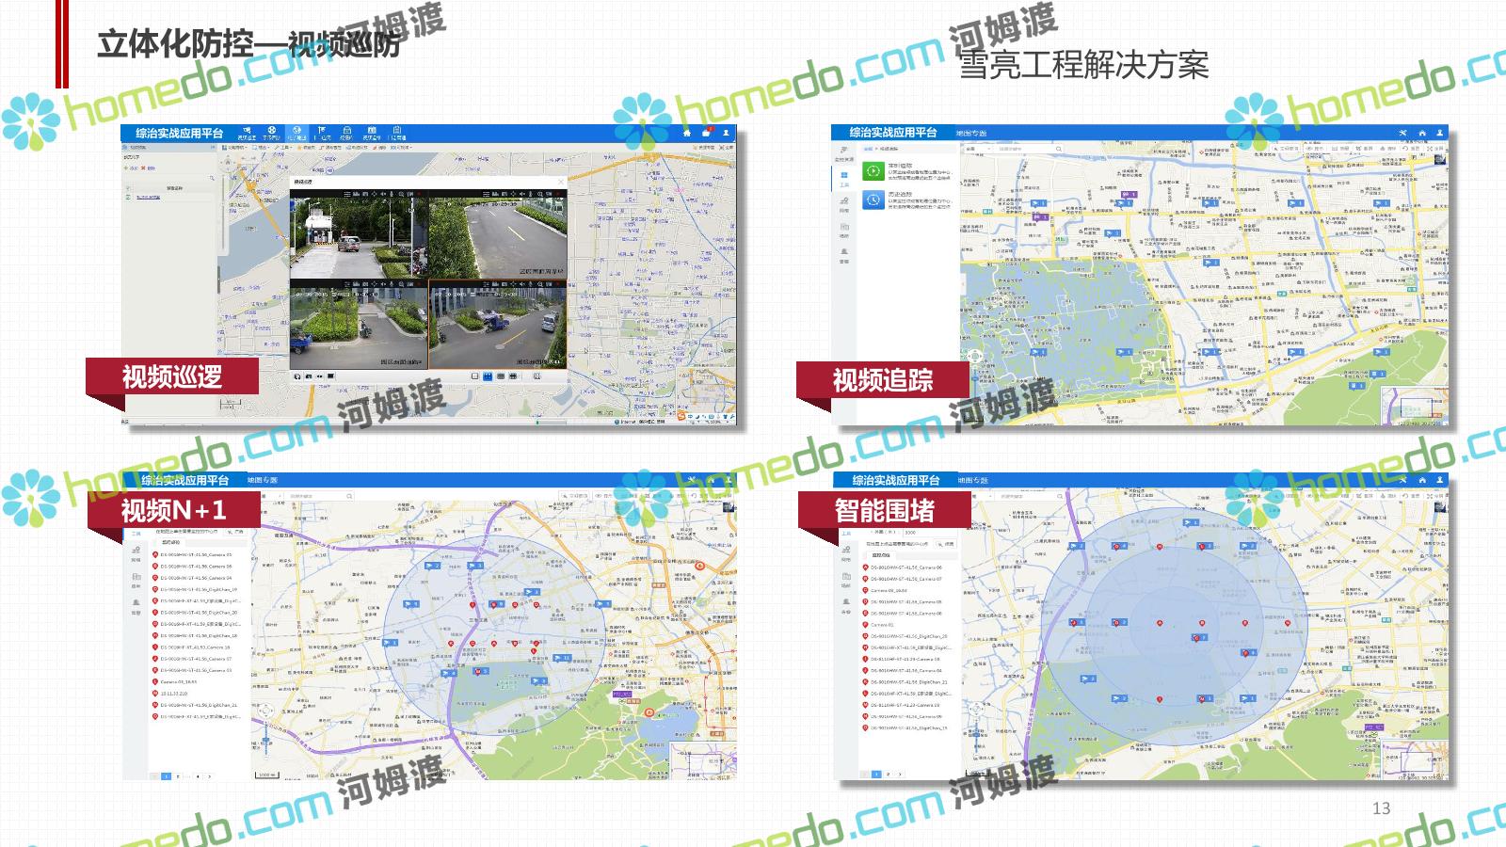Click the home icon in video patrol header
This screenshot has height=847, width=1506.
pyautogui.click(x=687, y=133)
